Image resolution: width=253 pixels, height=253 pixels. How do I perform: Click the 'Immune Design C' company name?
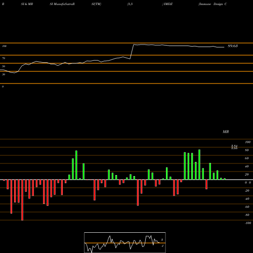pyautogui.click(x=213, y=4)
